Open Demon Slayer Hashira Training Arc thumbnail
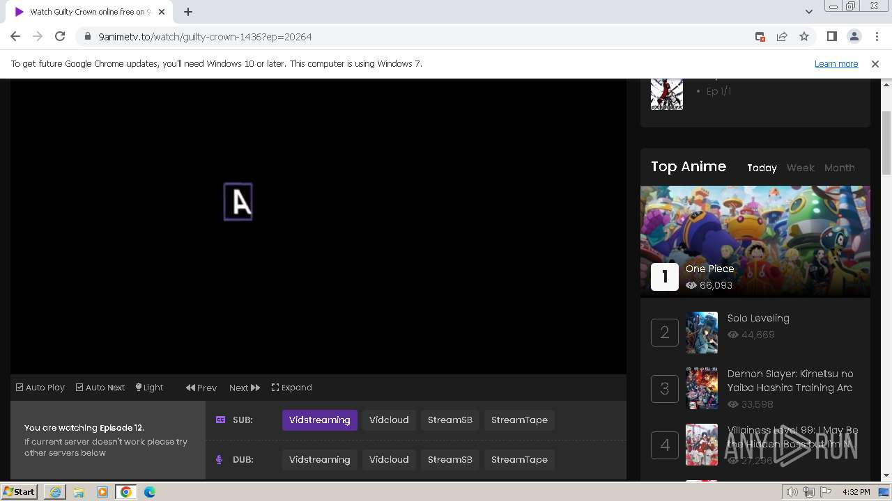The height and width of the screenshot is (501, 892). [702, 388]
